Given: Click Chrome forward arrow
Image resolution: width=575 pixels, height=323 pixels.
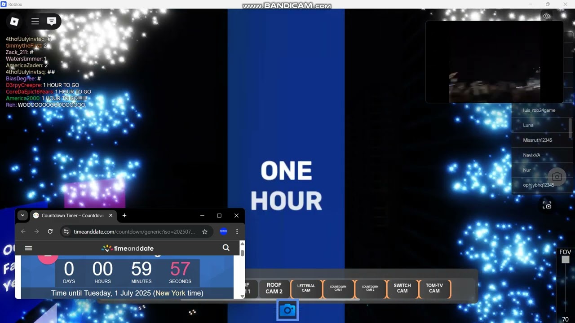Looking at the screenshot, I should (x=37, y=231).
